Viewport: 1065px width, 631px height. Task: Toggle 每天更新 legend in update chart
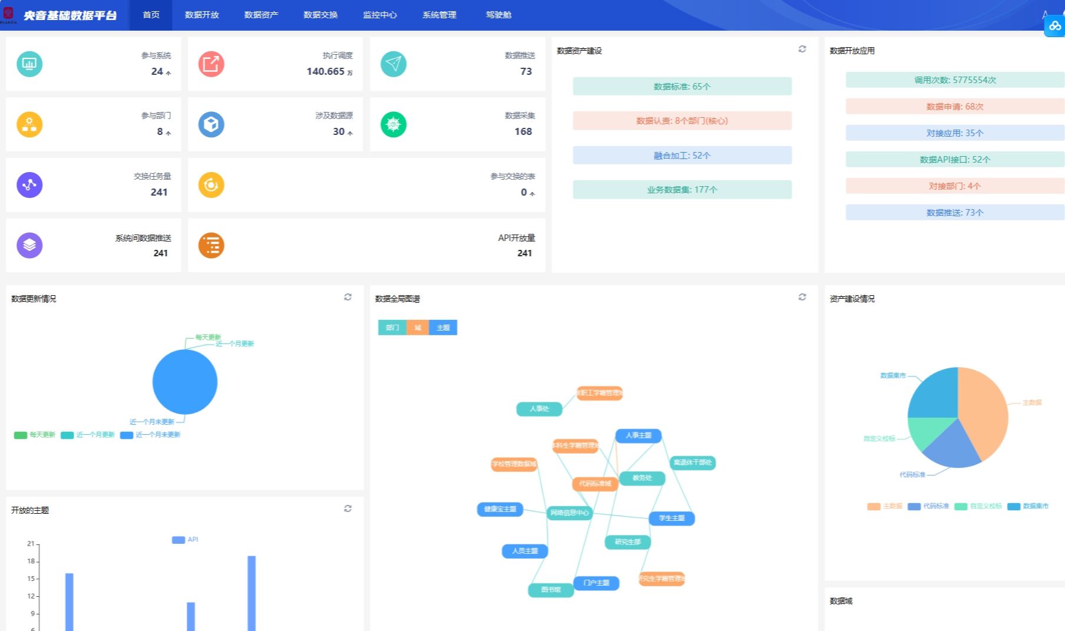pyautogui.click(x=35, y=435)
